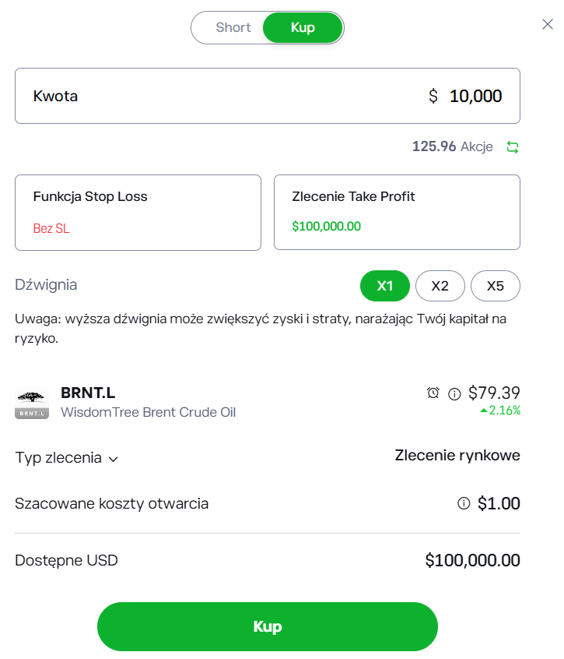564x659 pixels.
Task: Select X1 leverage
Action: click(x=384, y=286)
